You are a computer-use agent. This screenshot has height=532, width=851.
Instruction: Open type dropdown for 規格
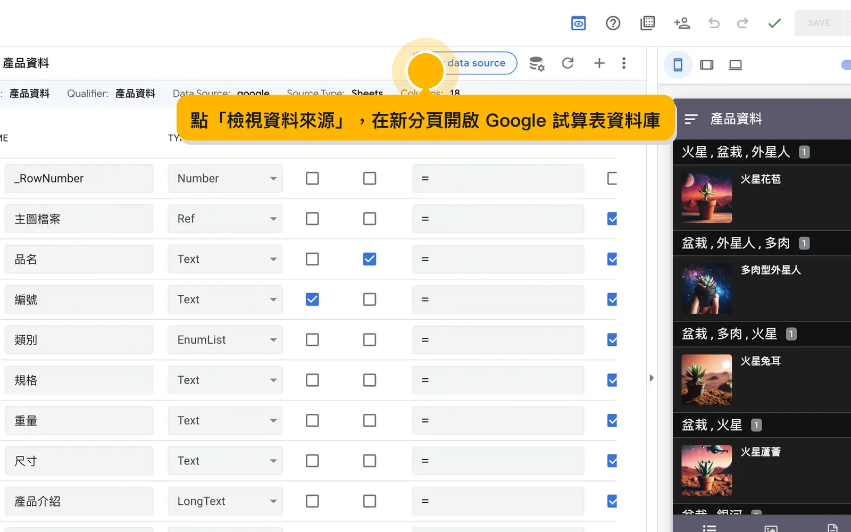point(226,380)
